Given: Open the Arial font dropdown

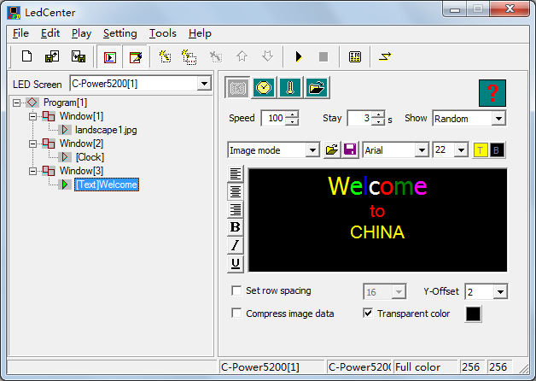Looking at the screenshot, I should pyautogui.click(x=395, y=150).
